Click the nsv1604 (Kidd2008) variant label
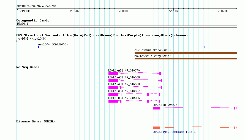The image size is (245, 140). pos(53,44)
